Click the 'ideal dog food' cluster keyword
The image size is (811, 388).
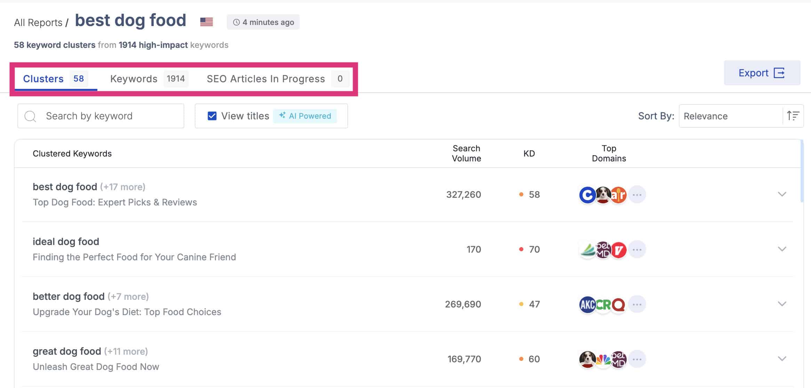point(66,242)
